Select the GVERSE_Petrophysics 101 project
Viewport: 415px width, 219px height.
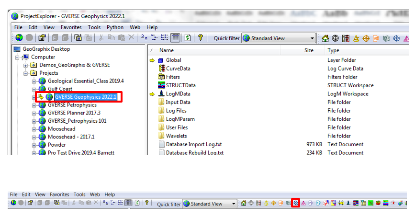pos(77,121)
